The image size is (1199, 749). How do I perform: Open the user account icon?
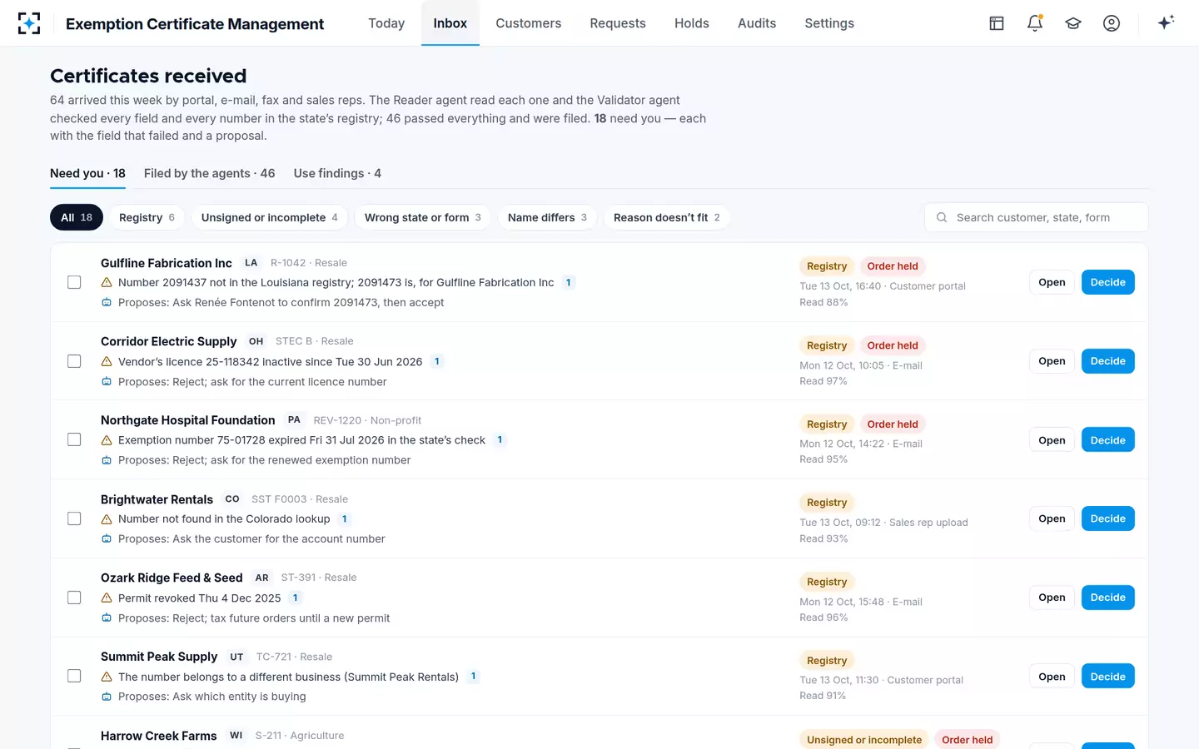1112,23
